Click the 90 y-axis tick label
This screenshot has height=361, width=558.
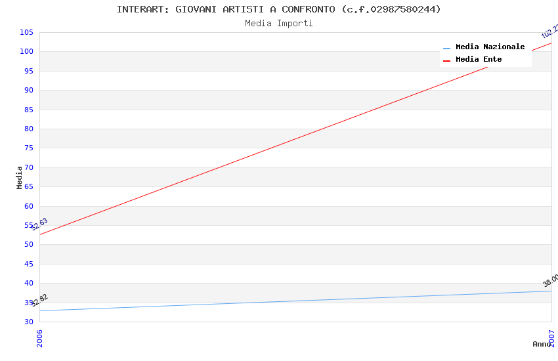pyautogui.click(x=29, y=90)
